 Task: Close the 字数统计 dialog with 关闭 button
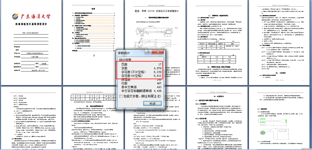pyautogui.click(x=152, y=103)
